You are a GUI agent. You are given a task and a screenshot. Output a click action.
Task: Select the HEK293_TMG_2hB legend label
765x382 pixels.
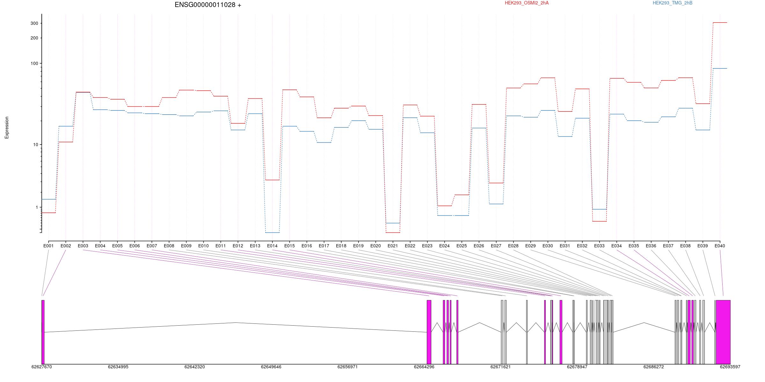(x=673, y=3)
